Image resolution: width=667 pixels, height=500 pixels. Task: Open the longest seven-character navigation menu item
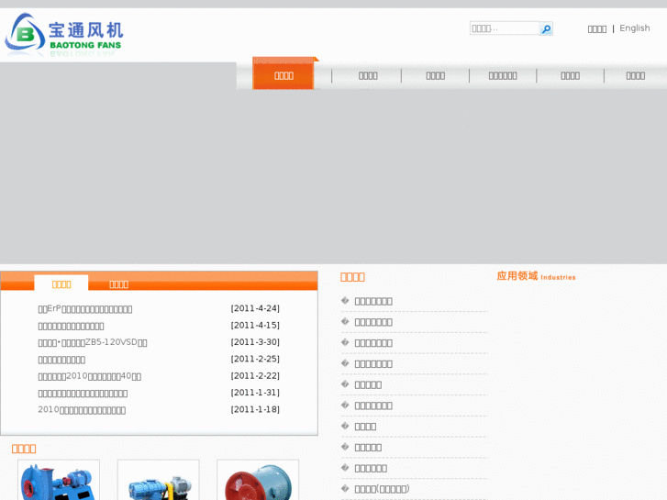coord(503,76)
